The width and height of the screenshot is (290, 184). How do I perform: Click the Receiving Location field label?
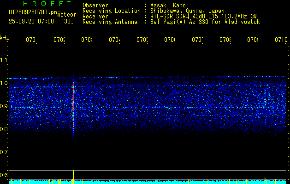pos(111,11)
